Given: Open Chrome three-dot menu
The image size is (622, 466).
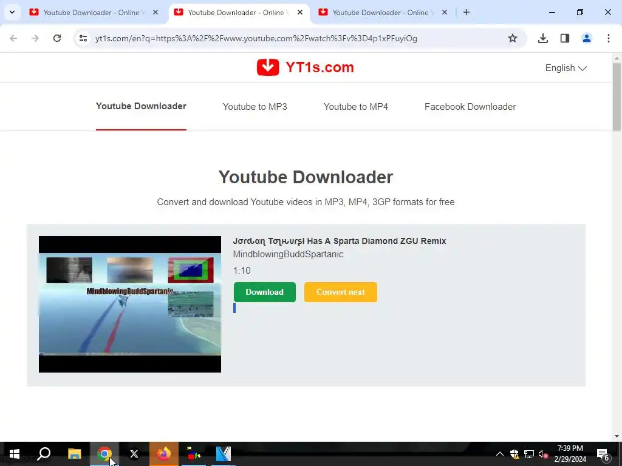Looking at the screenshot, I should click(609, 38).
